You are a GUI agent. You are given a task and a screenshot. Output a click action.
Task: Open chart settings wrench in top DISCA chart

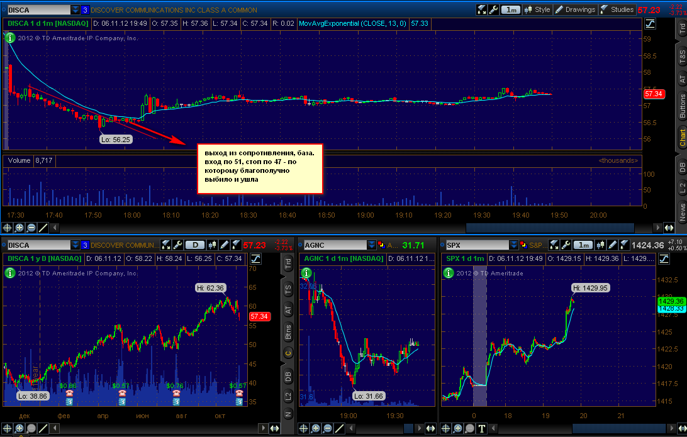point(493,9)
